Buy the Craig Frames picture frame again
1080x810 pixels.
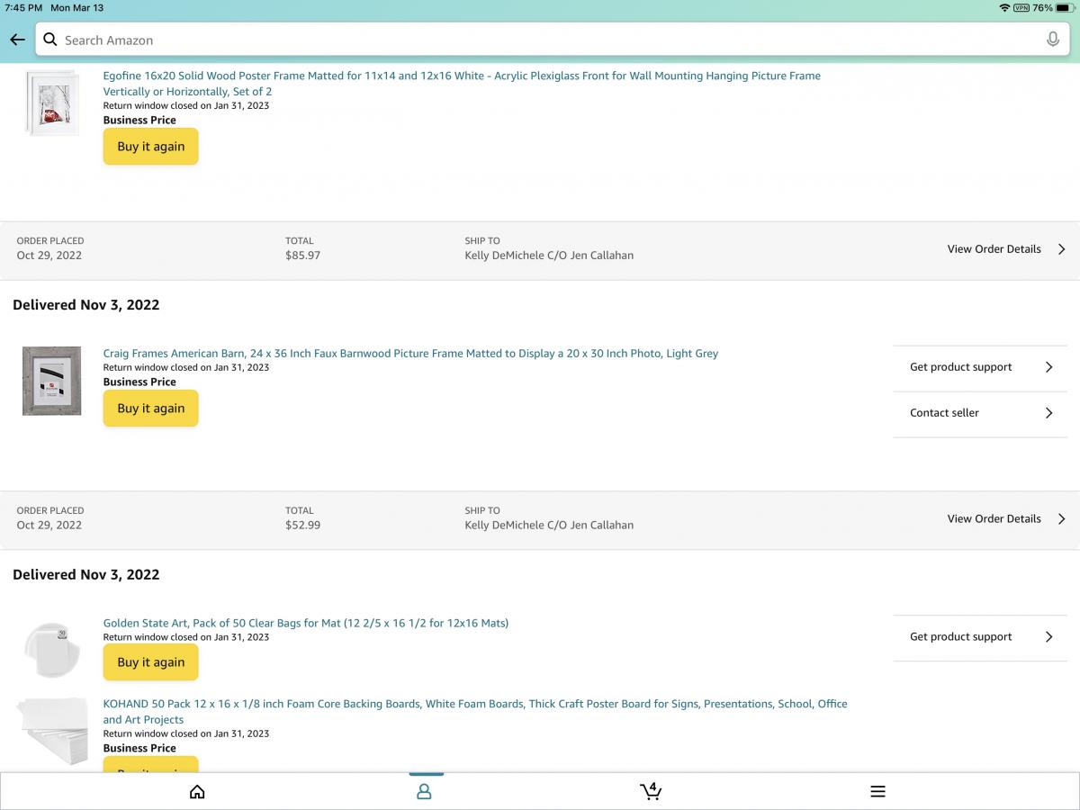click(150, 409)
